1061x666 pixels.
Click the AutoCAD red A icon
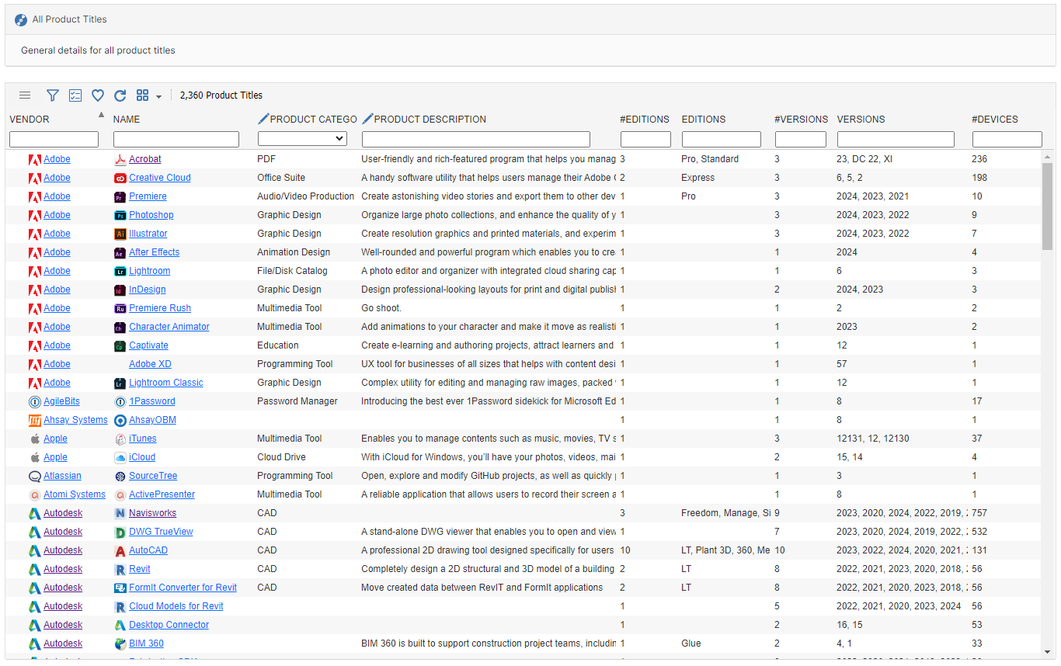point(120,551)
